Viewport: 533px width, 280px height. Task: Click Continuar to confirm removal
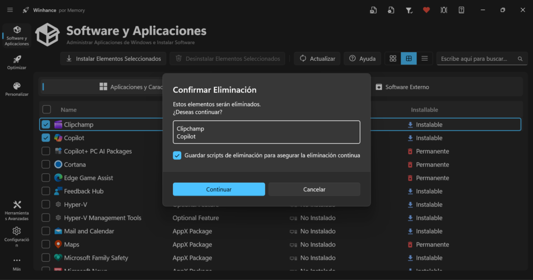click(x=219, y=189)
